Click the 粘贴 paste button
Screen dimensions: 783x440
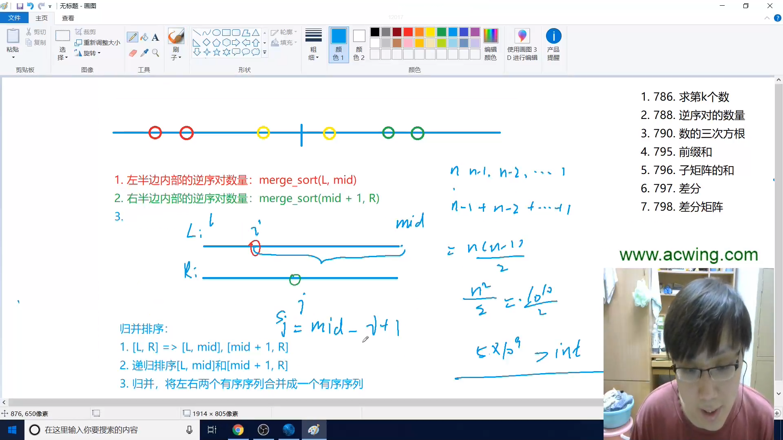click(13, 40)
